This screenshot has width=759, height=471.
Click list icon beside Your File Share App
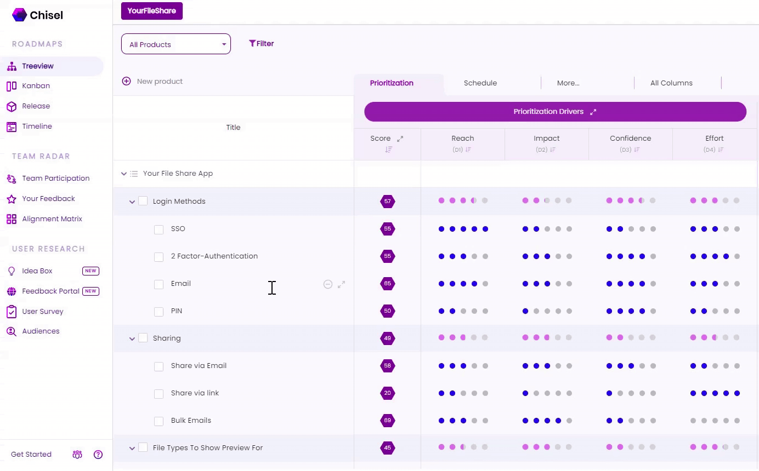134,174
